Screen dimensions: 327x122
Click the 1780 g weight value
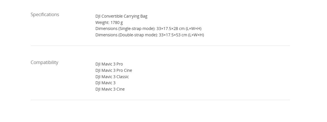tap(117, 22)
